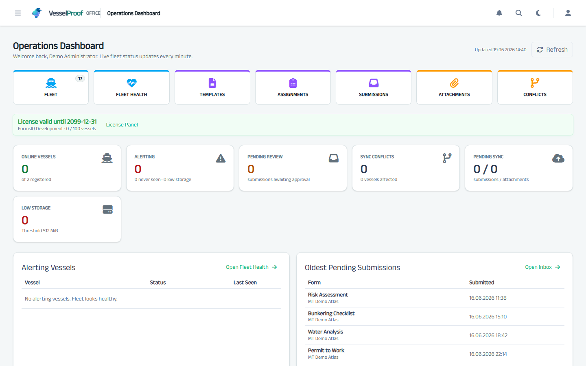Screen dimensions: 586x366
Task: Click the VesselProof bird logo
Action: (37, 13)
